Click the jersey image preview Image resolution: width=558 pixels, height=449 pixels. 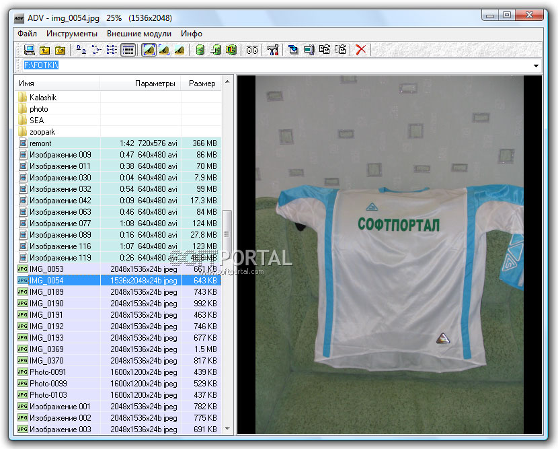click(389, 254)
